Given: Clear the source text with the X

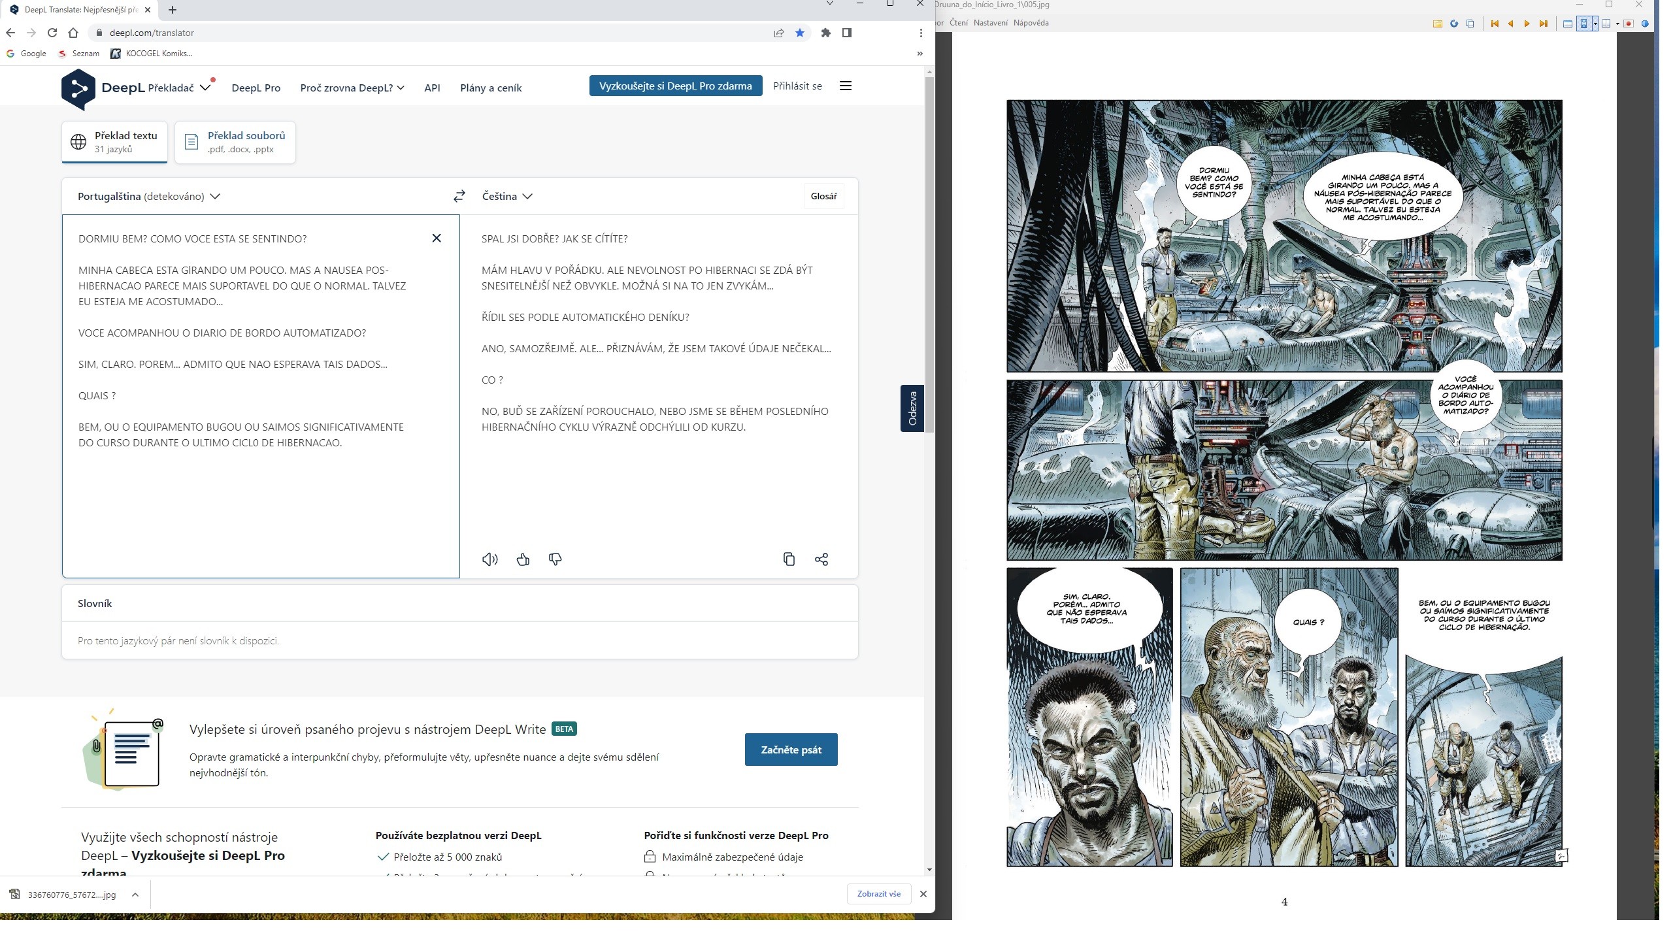Looking at the screenshot, I should click(x=437, y=239).
